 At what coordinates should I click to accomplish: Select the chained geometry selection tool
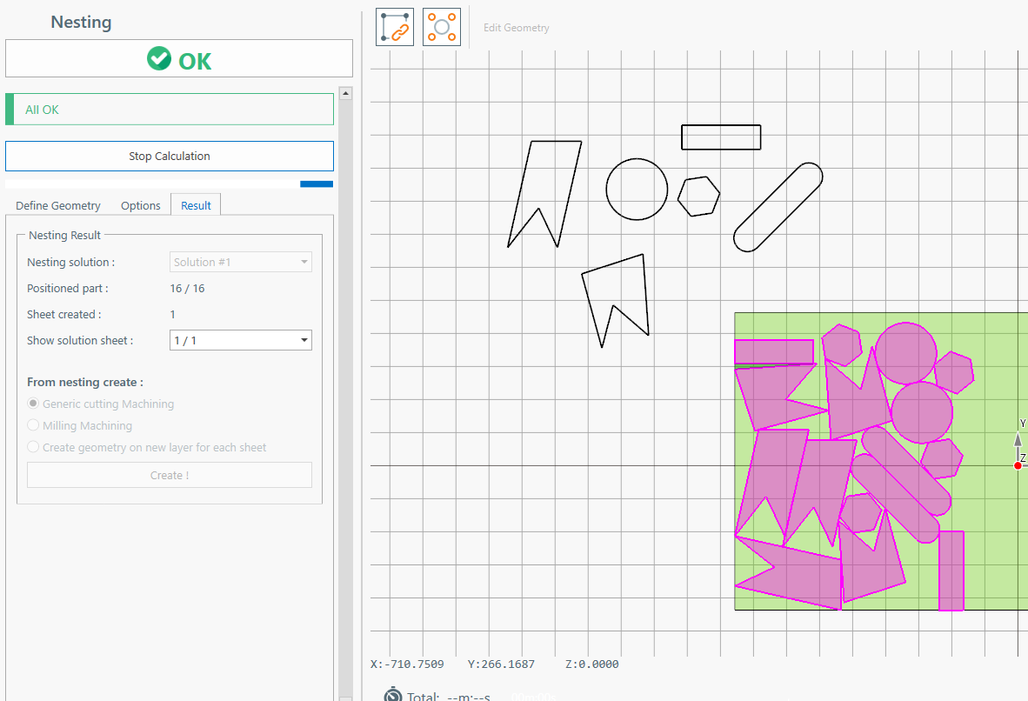(x=394, y=27)
